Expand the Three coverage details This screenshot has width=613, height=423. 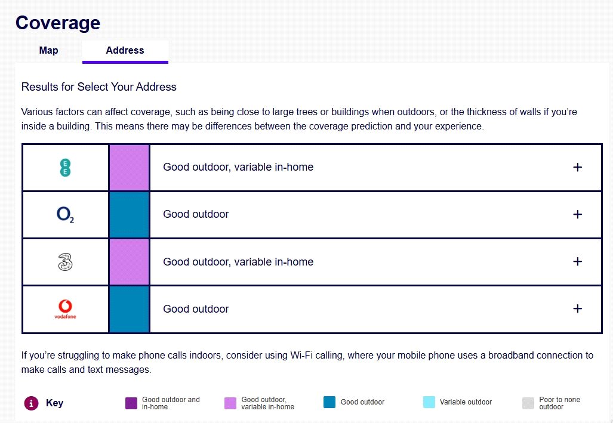[577, 262]
